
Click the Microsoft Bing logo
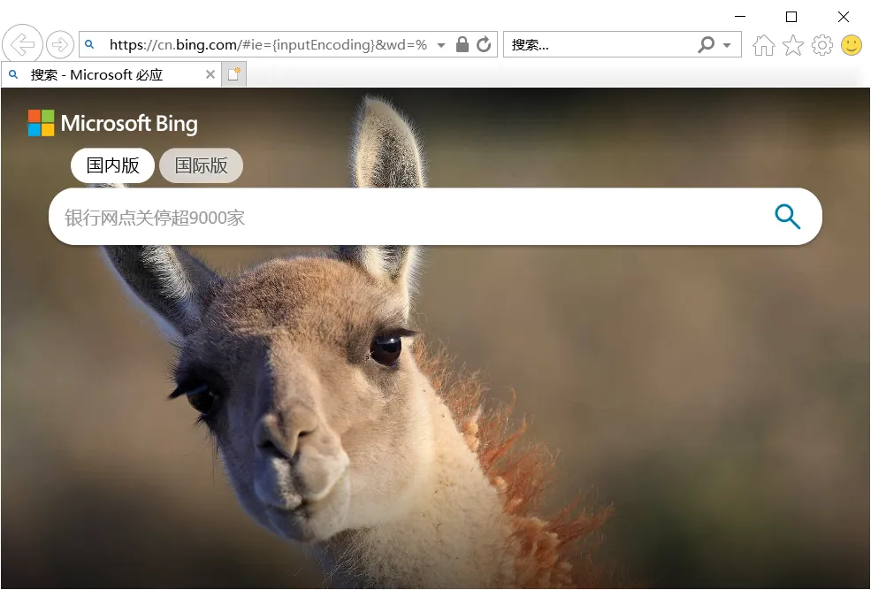[113, 123]
